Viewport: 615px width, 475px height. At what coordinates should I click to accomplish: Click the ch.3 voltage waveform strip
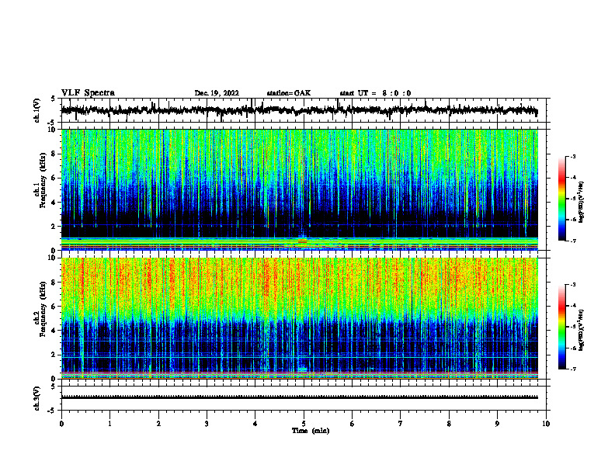point(299,397)
